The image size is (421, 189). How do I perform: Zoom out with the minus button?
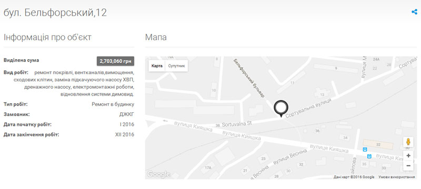click(x=408, y=166)
